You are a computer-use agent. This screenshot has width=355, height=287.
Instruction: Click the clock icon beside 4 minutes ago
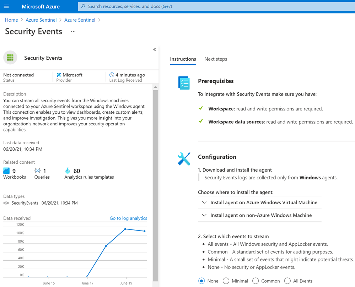point(112,75)
